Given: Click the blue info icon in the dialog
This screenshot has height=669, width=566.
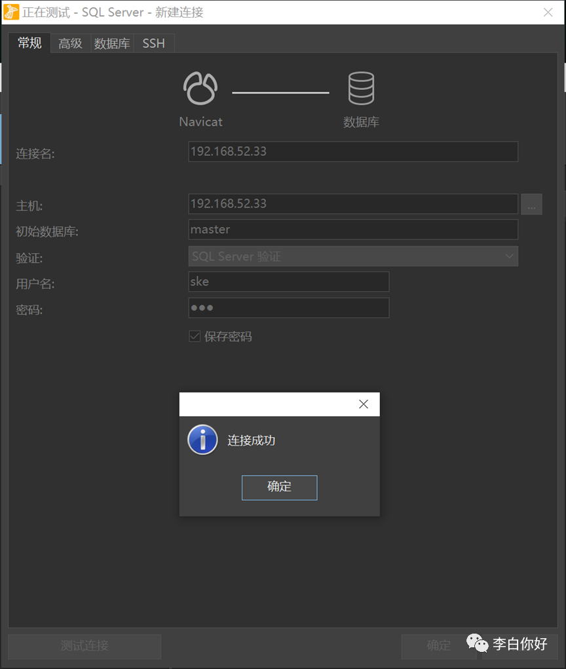Looking at the screenshot, I should [x=202, y=440].
